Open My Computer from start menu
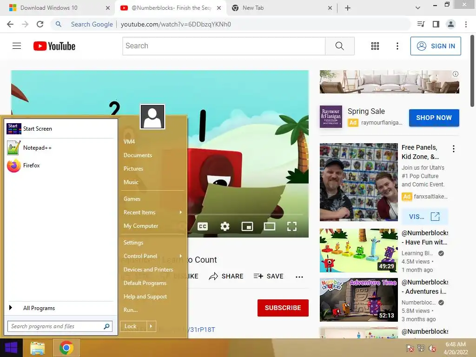 point(141,226)
